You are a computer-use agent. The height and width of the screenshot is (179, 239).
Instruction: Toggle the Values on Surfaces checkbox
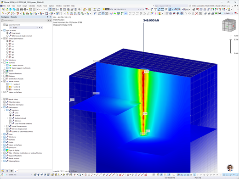coord(5,92)
